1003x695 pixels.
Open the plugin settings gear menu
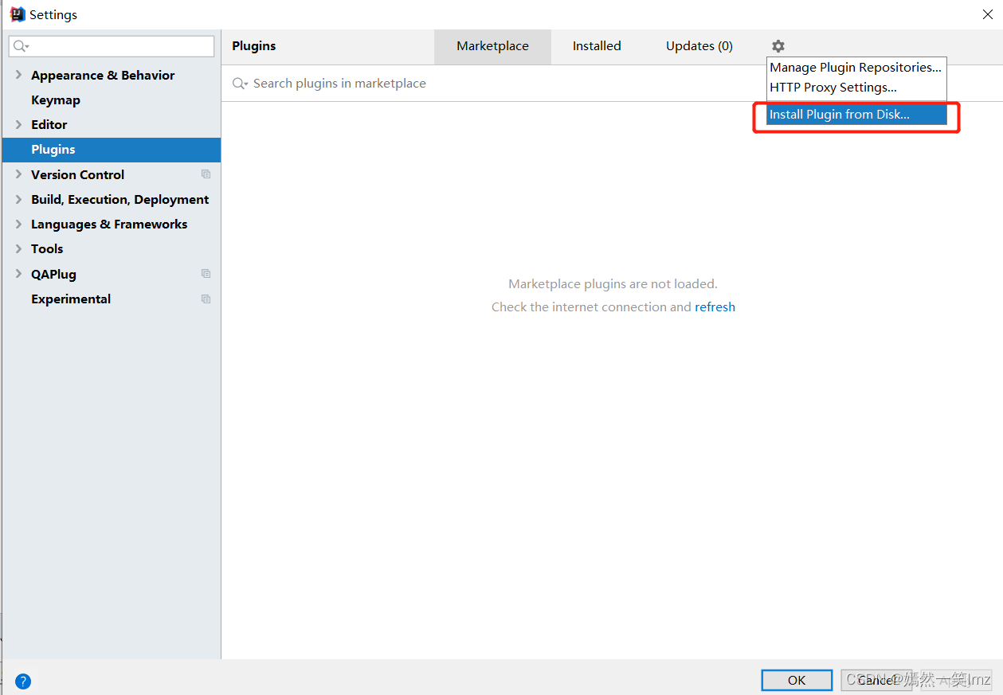(778, 46)
